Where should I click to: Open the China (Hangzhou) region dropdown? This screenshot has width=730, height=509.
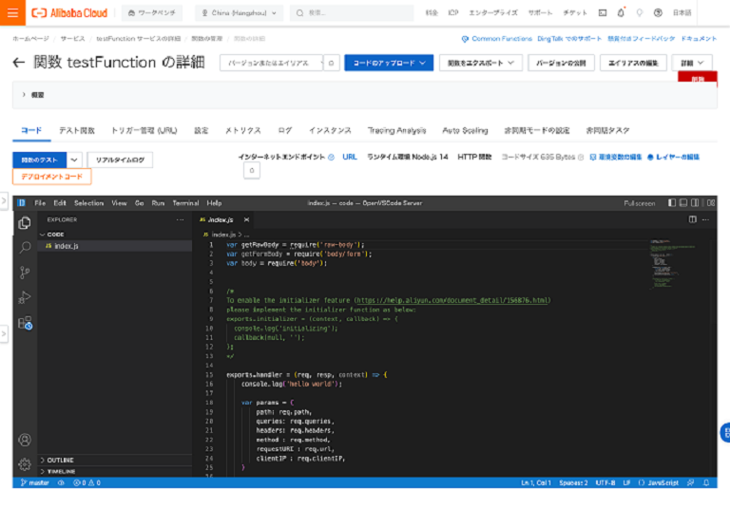point(239,13)
